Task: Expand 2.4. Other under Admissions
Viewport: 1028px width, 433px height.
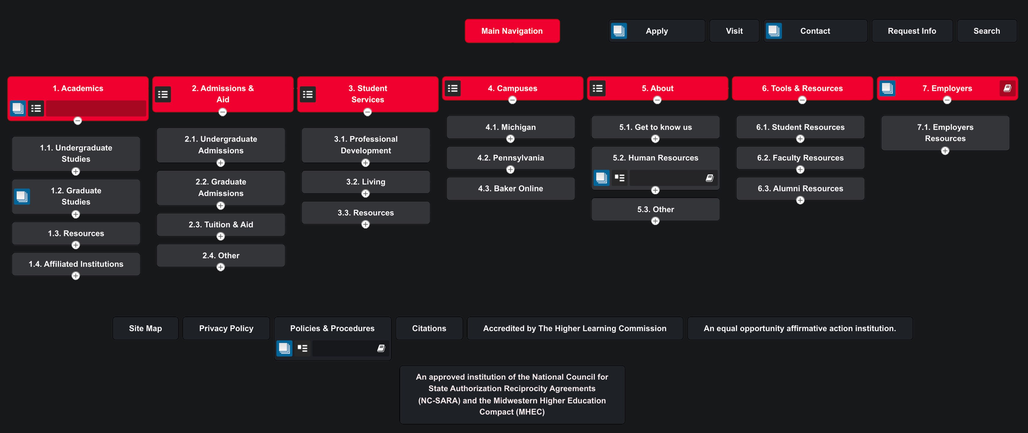Action: [x=221, y=267]
